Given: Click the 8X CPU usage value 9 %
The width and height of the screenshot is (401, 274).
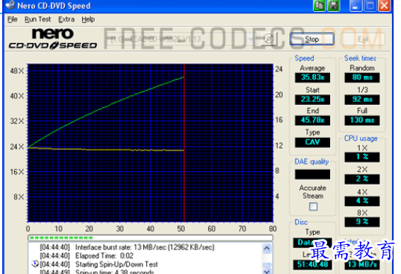Looking at the screenshot, I should (362, 222).
